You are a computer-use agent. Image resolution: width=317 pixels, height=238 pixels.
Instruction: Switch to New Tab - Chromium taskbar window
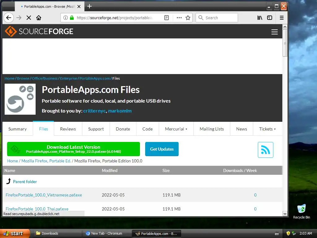107,233
